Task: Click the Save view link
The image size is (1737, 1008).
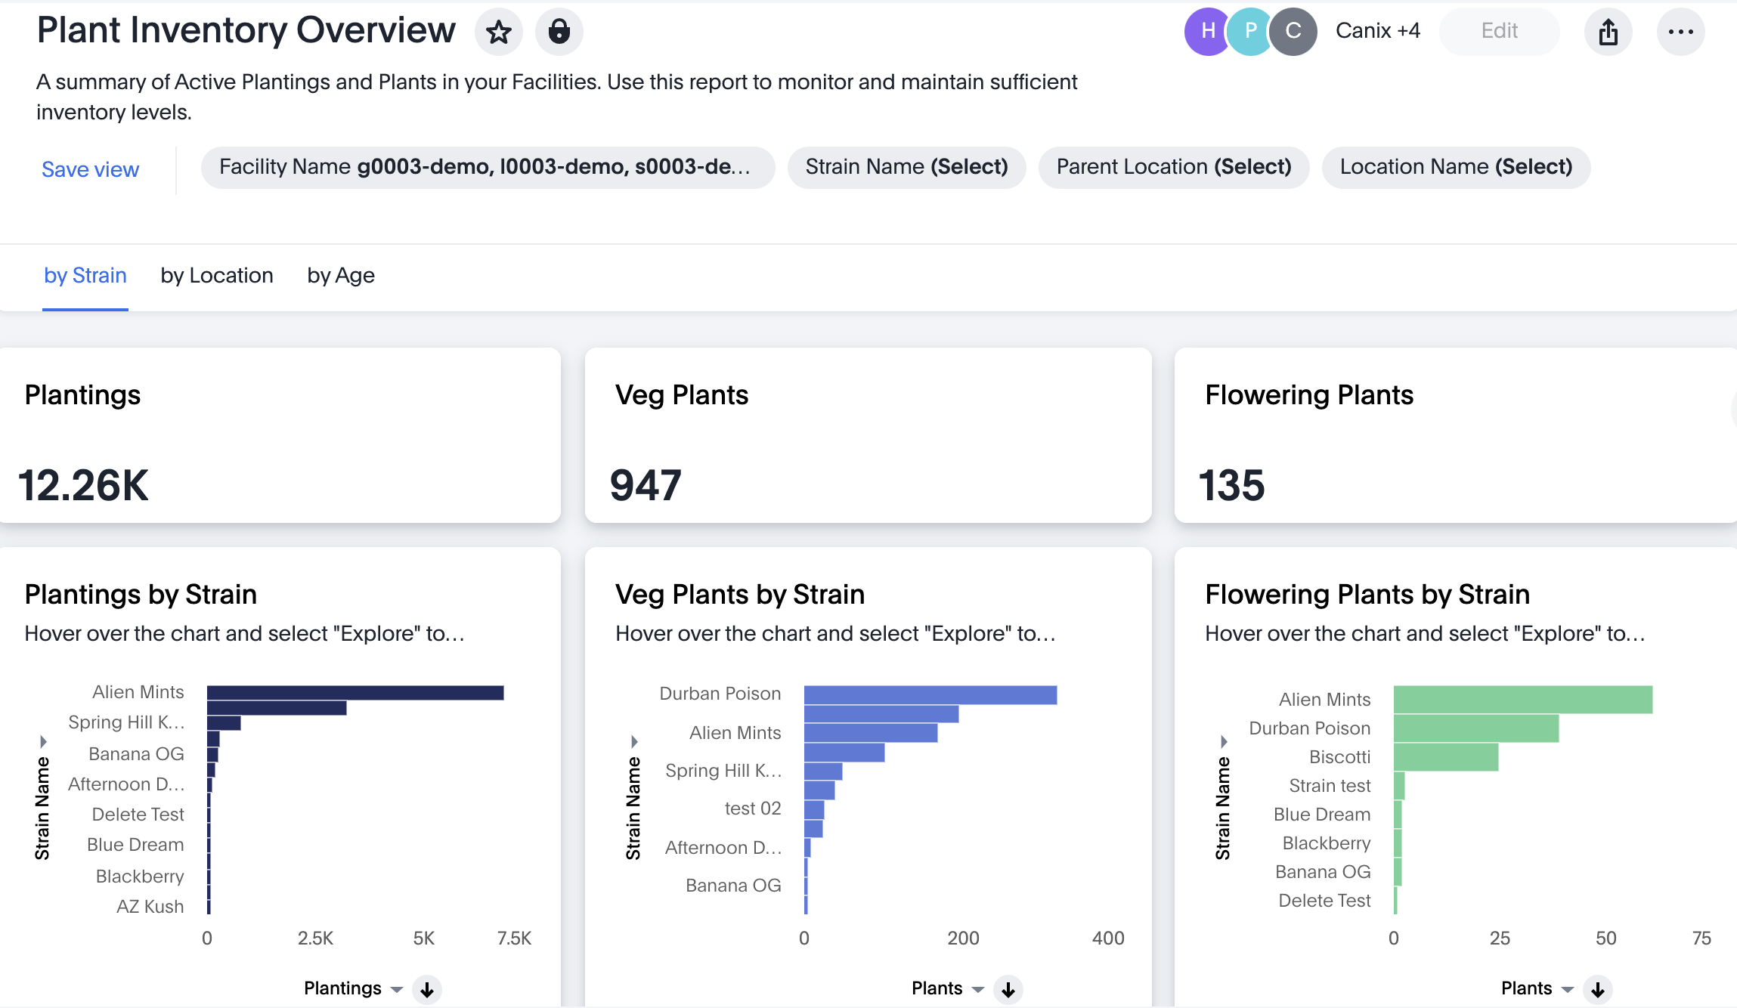Action: click(x=90, y=169)
